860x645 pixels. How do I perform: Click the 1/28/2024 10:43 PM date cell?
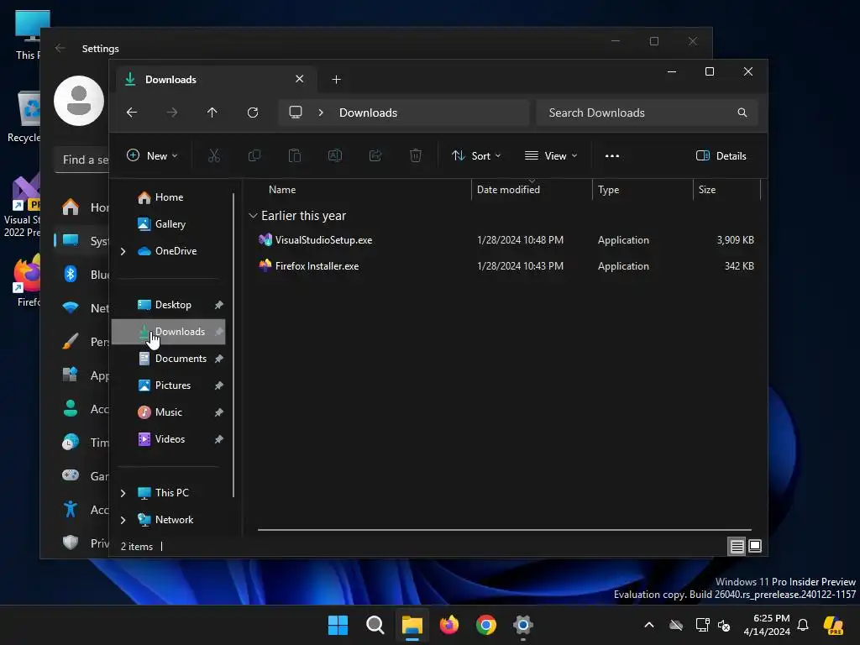point(520,266)
